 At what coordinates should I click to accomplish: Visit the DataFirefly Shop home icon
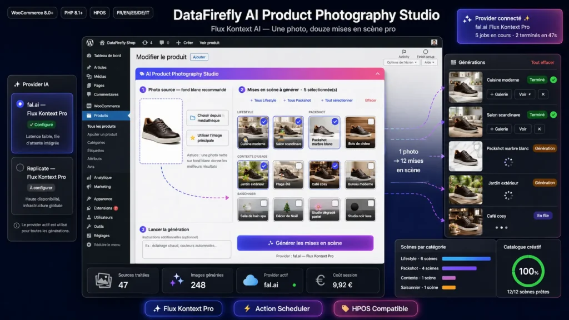[x=102, y=43]
